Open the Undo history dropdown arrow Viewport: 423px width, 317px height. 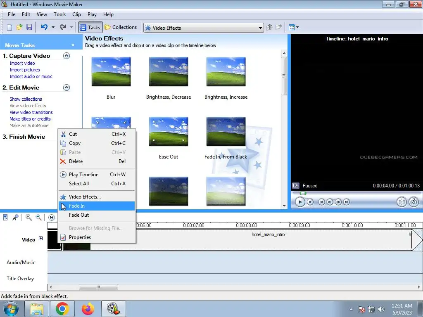tap(53, 27)
